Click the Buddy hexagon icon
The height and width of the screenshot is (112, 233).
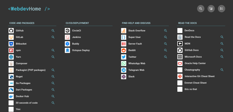(67, 44)
